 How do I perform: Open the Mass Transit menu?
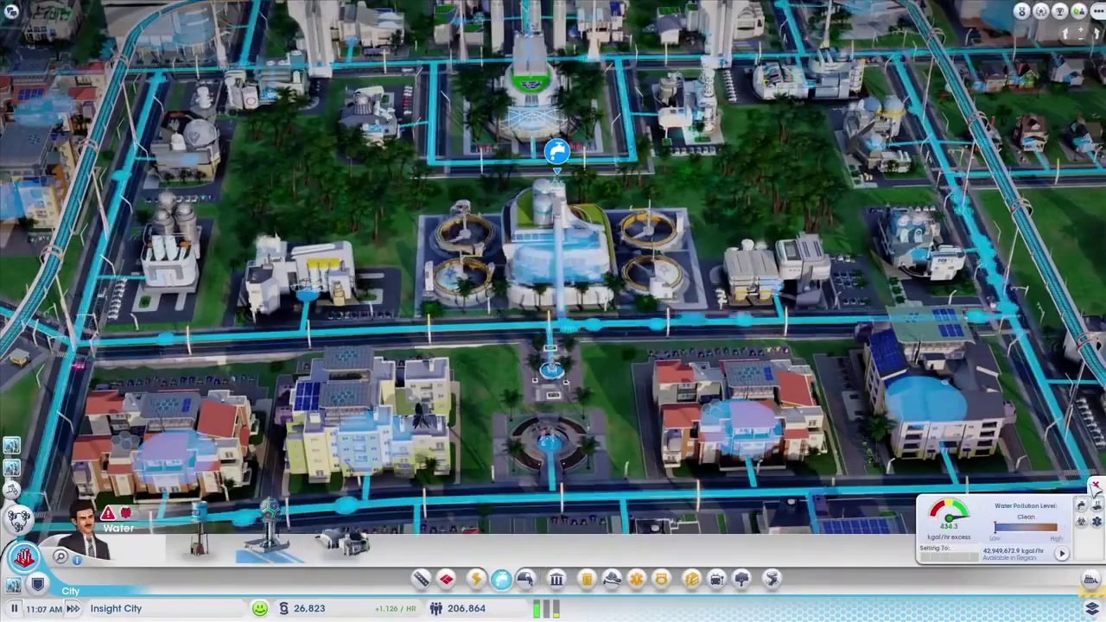pyautogui.click(x=716, y=579)
